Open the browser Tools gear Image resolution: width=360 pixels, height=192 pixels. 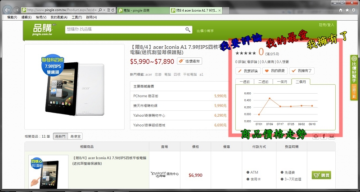pyautogui.click(x=354, y=10)
